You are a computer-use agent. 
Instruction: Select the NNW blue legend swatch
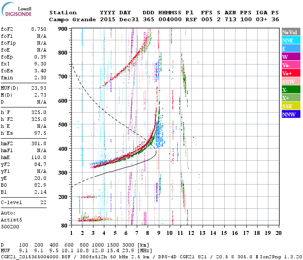click(x=291, y=114)
